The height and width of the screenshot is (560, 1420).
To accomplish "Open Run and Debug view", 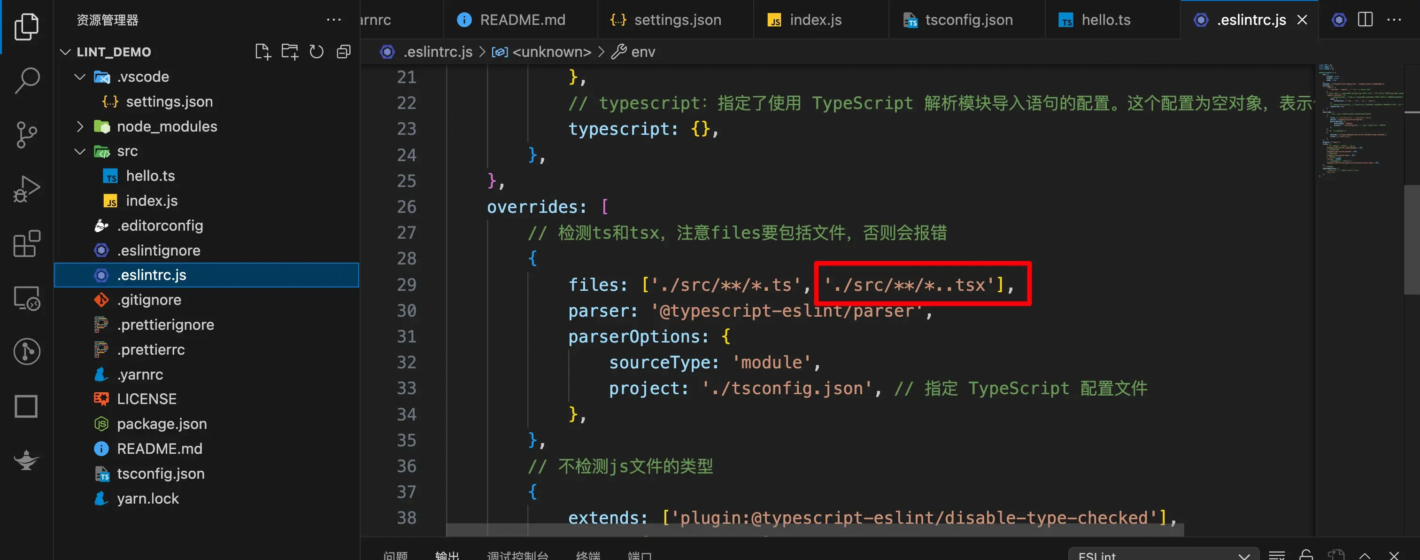I will (x=26, y=189).
